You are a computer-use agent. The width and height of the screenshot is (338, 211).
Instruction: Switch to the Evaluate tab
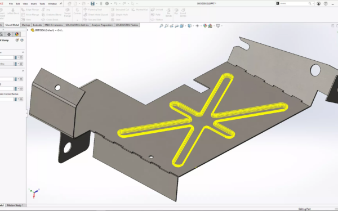37,25
